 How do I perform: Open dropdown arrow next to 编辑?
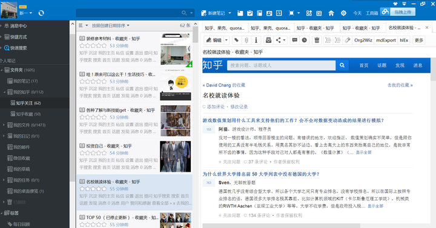(x=226, y=41)
